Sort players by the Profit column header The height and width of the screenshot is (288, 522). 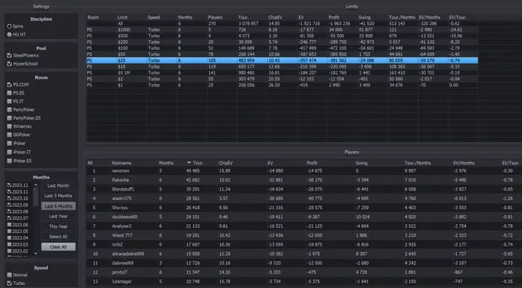click(312, 163)
